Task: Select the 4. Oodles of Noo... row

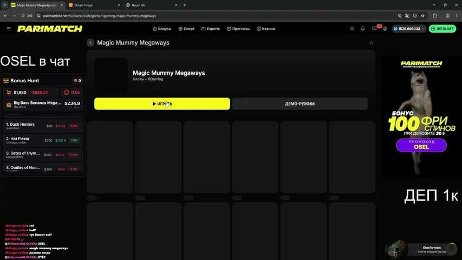Action: point(43,168)
